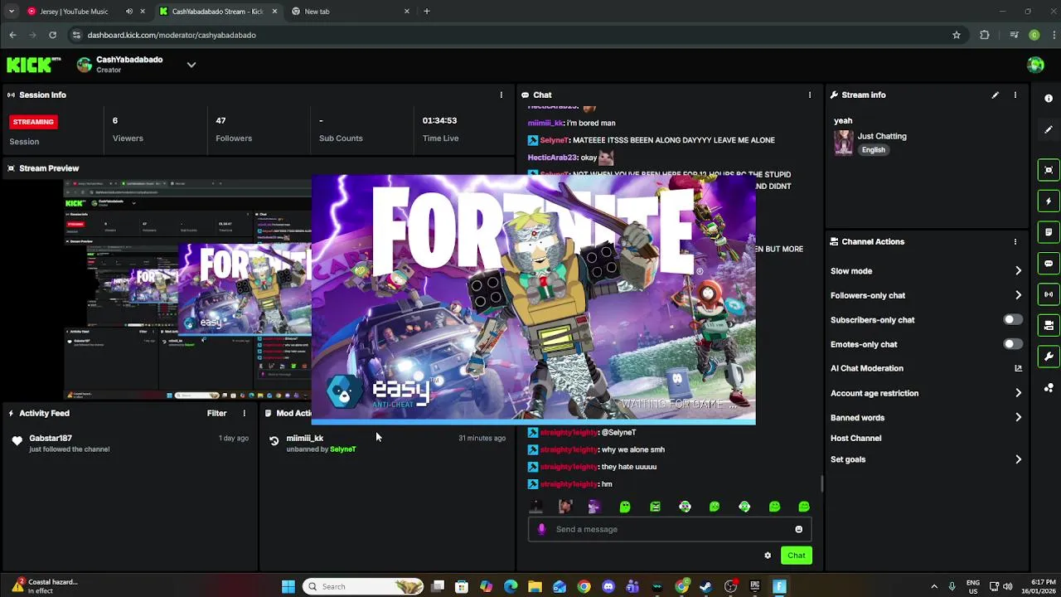Open a new browser tab with plus

427,12
